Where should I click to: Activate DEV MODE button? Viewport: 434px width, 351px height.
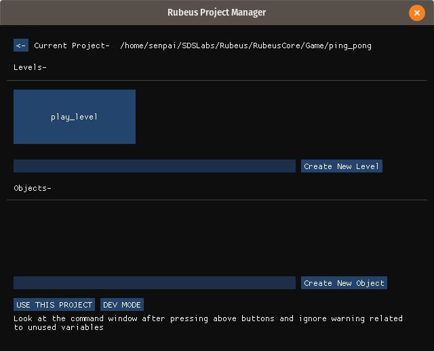pyautogui.click(x=122, y=304)
